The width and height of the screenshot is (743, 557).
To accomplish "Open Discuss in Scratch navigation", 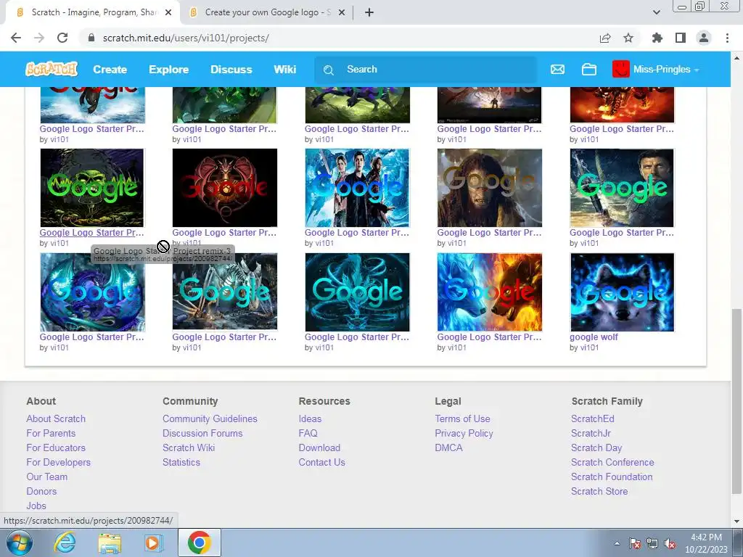I will (231, 69).
